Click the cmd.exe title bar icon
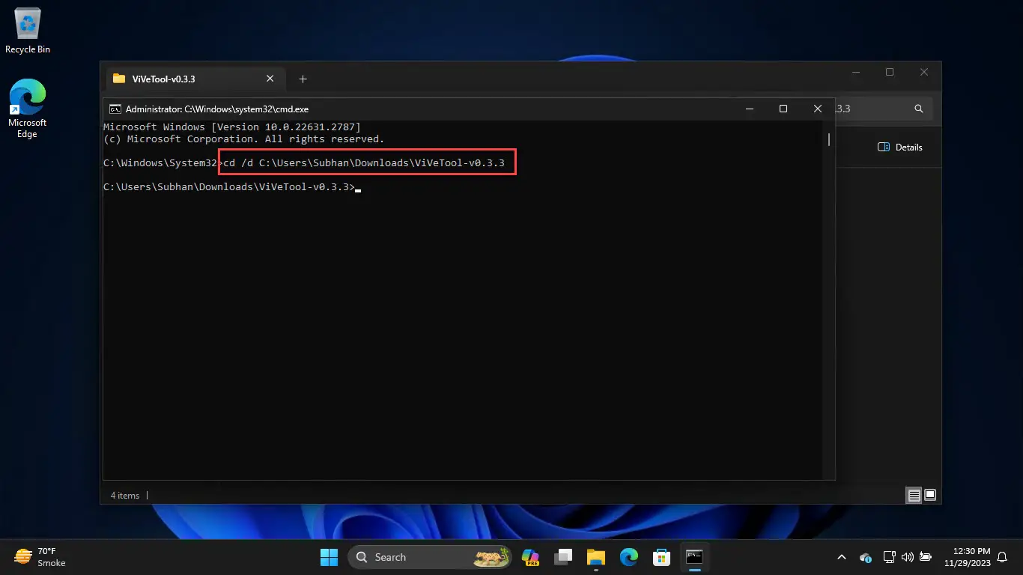Viewport: 1023px width, 575px height. click(115, 109)
